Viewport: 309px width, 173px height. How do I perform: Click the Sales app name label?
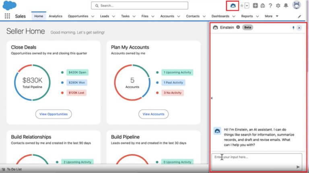tap(20, 16)
